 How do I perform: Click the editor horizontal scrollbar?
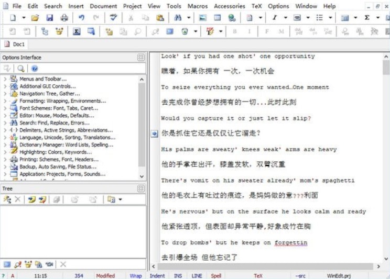click(266, 266)
